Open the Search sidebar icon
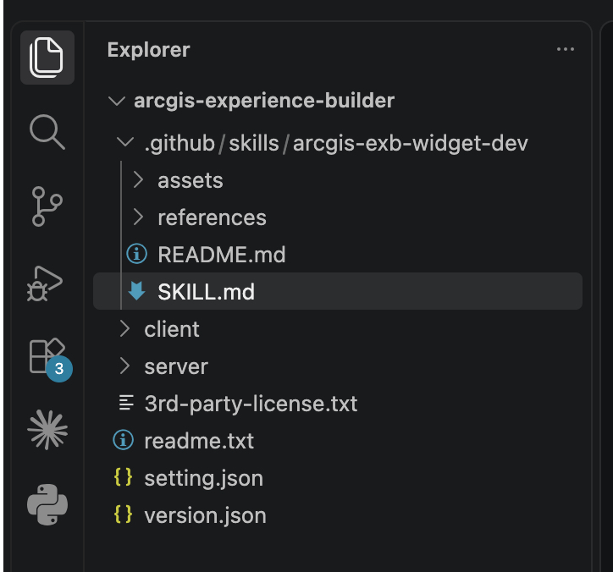Screen dimensions: 613x572 [x=47, y=132]
